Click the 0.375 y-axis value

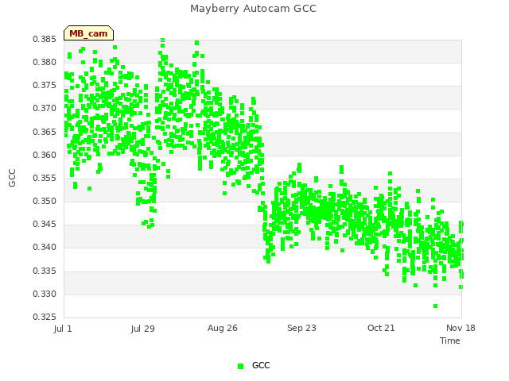point(45,85)
